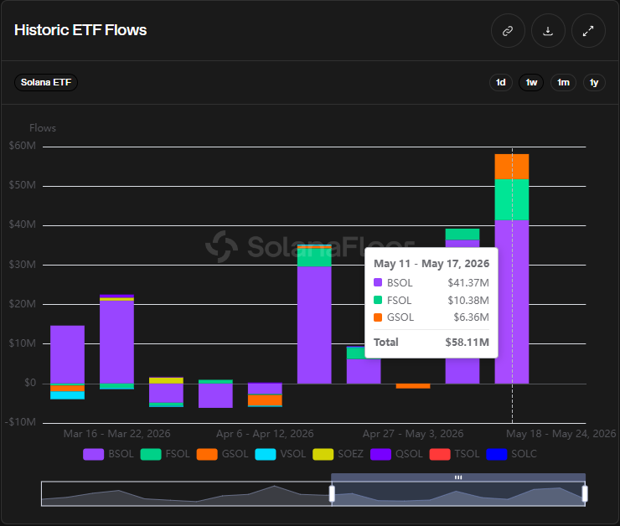
Task: Click 'Apr 27 - May 3, 2026' axis label
Action: [x=413, y=434]
